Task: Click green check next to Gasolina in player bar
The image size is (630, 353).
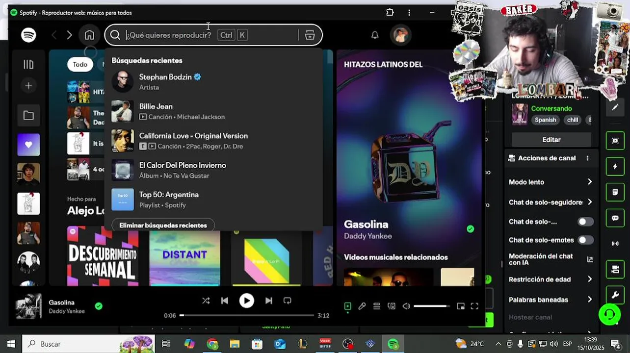Action: pyautogui.click(x=99, y=306)
